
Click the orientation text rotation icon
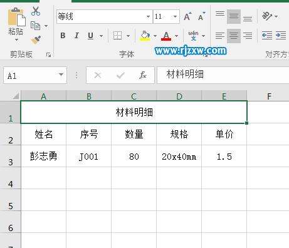pyautogui.click(x=267, y=16)
